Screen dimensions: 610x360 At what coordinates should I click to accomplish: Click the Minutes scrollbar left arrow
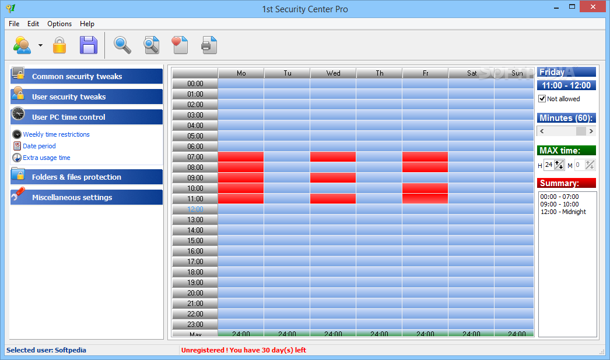tap(542, 131)
